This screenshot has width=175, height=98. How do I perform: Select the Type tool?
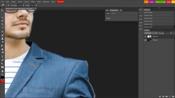(2, 57)
